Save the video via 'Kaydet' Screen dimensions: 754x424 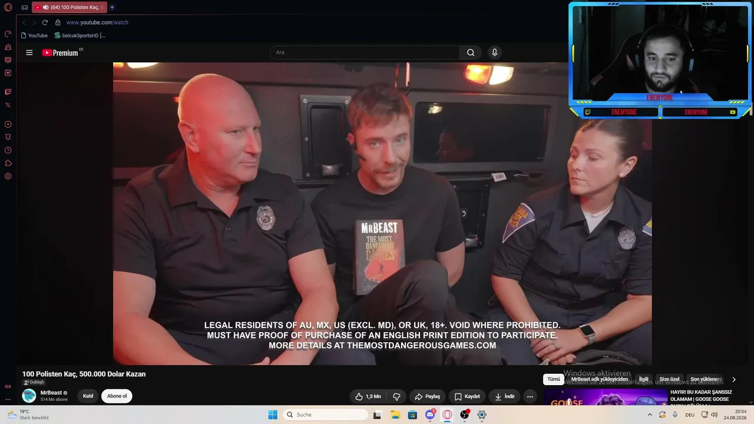click(468, 396)
